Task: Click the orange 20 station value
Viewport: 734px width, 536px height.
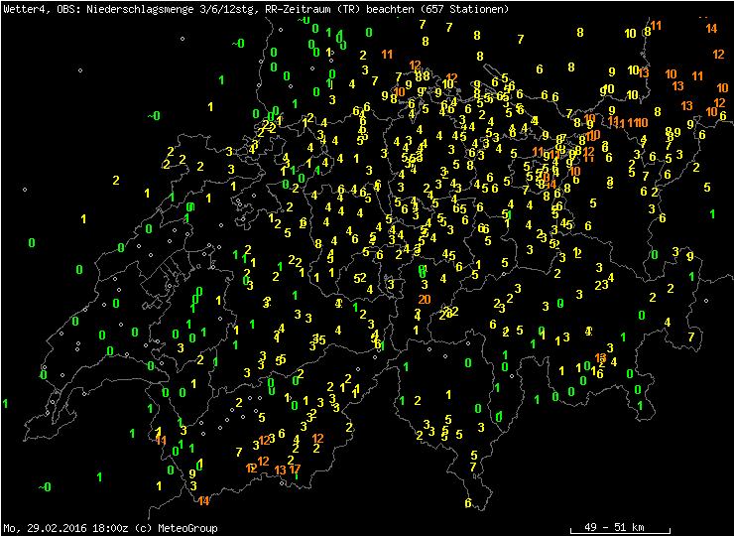Action: click(424, 299)
